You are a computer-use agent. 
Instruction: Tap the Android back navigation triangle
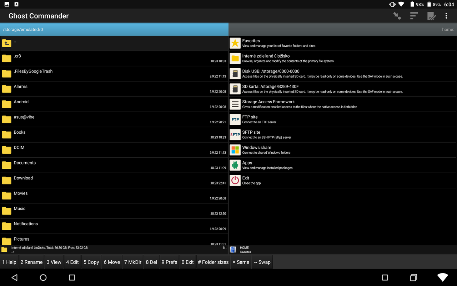(x=14, y=277)
